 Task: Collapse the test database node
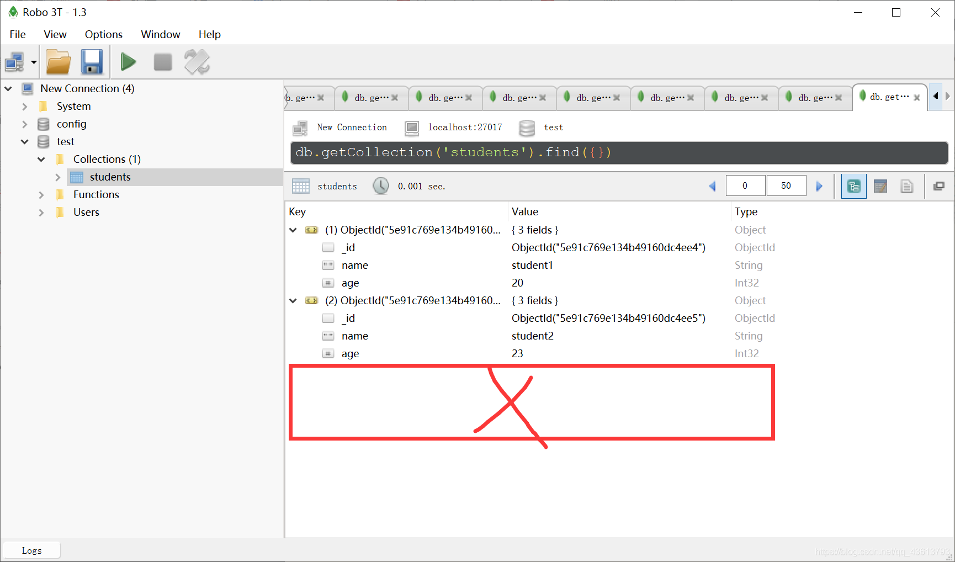coord(25,141)
